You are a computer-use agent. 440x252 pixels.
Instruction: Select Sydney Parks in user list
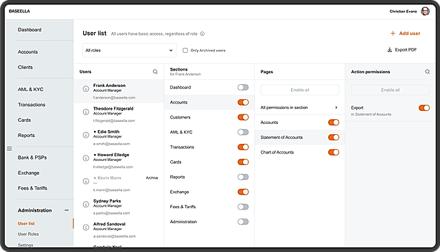[x=119, y=207]
